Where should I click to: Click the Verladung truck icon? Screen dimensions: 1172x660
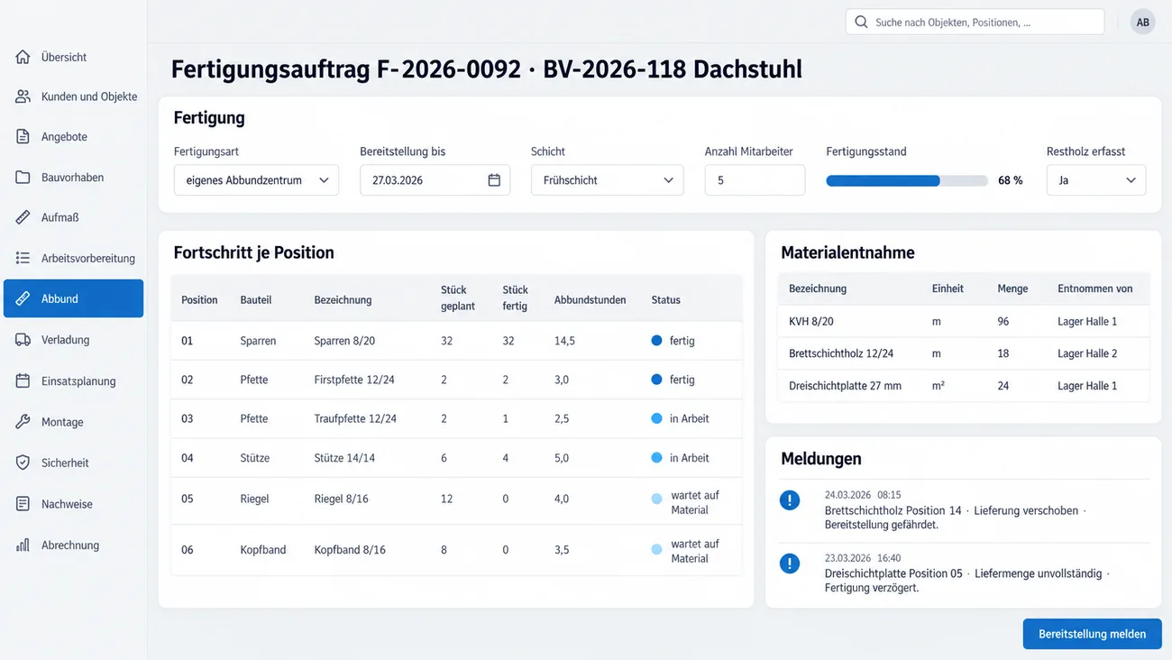pos(23,340)
